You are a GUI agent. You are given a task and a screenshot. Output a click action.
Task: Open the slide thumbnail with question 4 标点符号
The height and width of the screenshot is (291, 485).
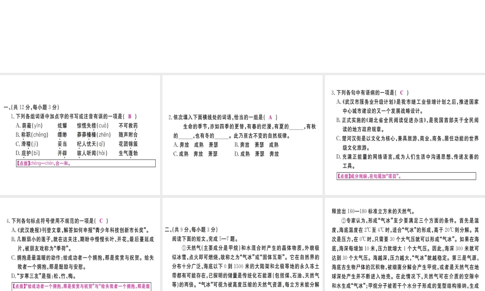point(80,244)
